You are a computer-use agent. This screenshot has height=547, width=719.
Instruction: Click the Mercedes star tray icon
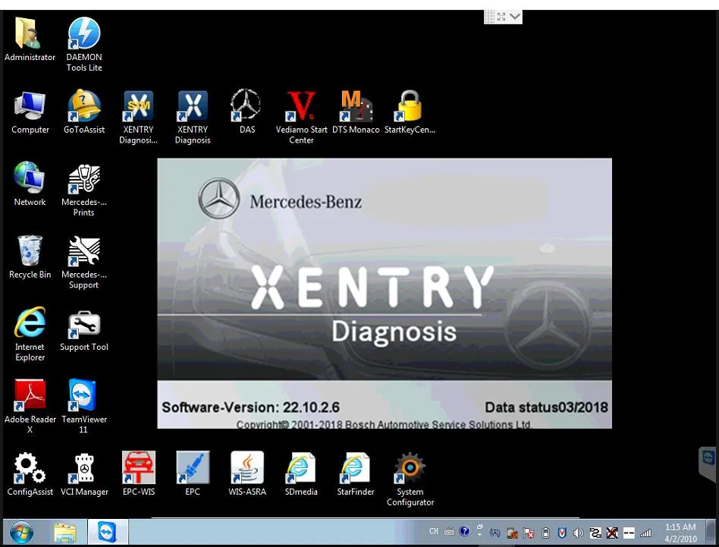[x=495, y=533]
